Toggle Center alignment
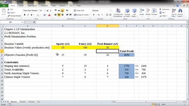The height and width of the screenshot is (106, 189). point(59,15)
